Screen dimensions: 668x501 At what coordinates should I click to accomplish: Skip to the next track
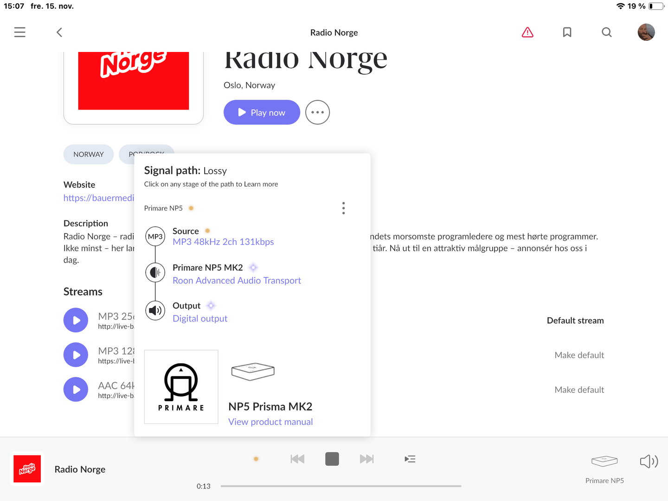pyautogui.click(x=366, y=459)
